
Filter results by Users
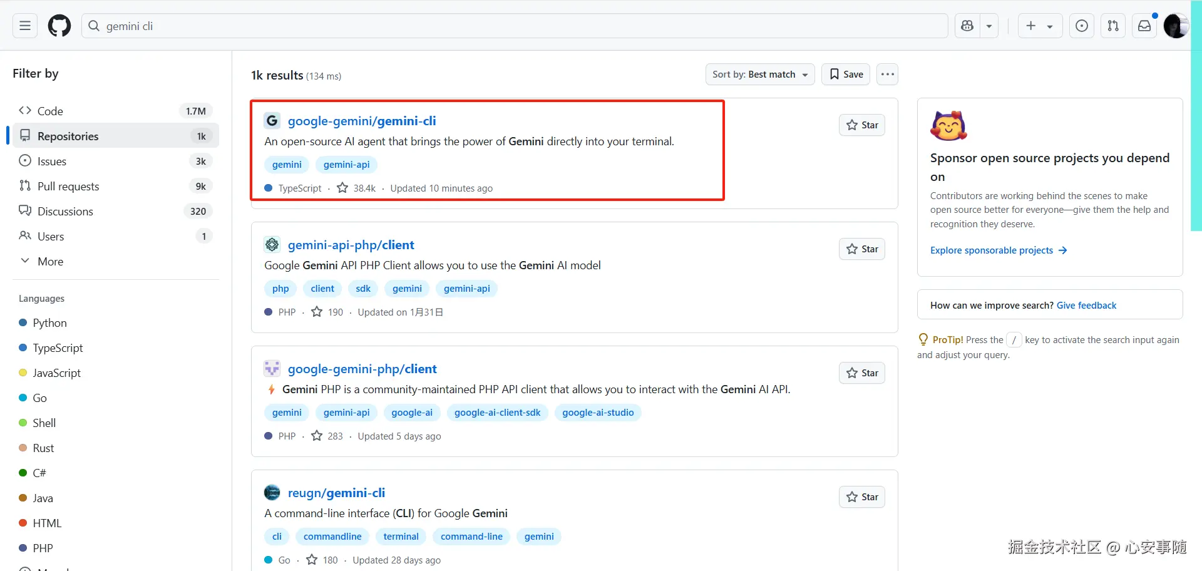click(116, 236)
